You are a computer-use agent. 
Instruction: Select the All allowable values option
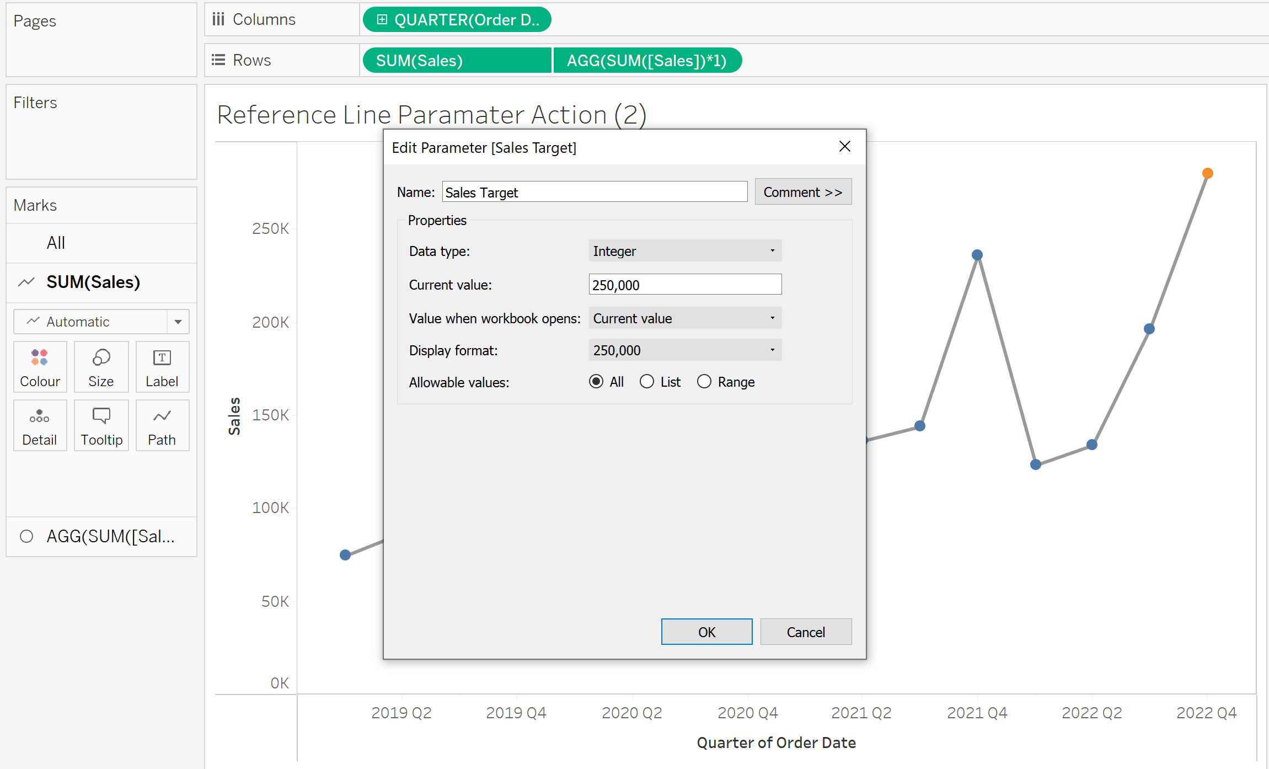(x=596, y=382)
